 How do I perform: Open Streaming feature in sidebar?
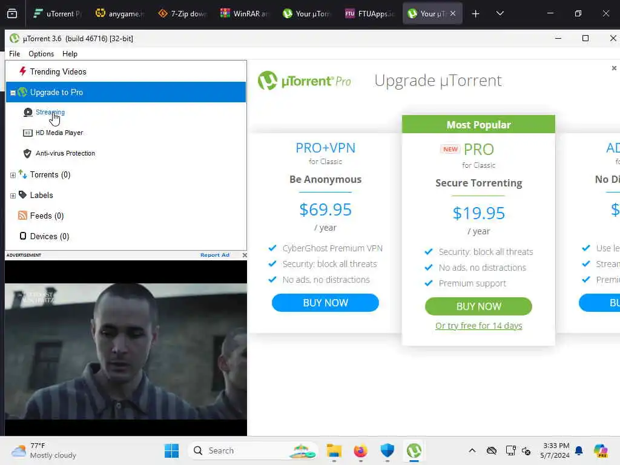pyautogui.click(x=50, y=112)
